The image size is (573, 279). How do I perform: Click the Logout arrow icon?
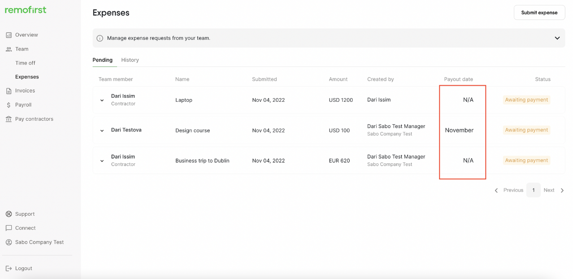(x=9, y=269)
